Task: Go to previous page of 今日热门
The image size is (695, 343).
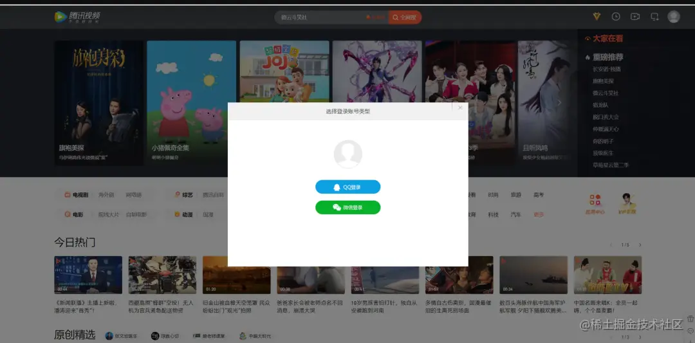Action: click(x=611, y=245)
